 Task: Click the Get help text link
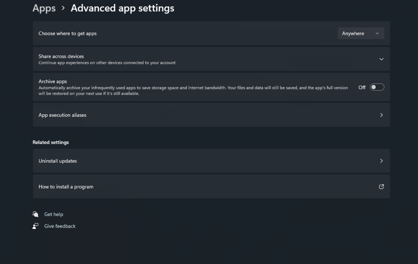tap(54, 214)
